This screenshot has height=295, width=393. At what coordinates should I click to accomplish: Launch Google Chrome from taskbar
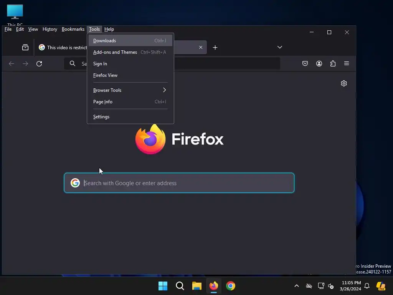point(231,286)
